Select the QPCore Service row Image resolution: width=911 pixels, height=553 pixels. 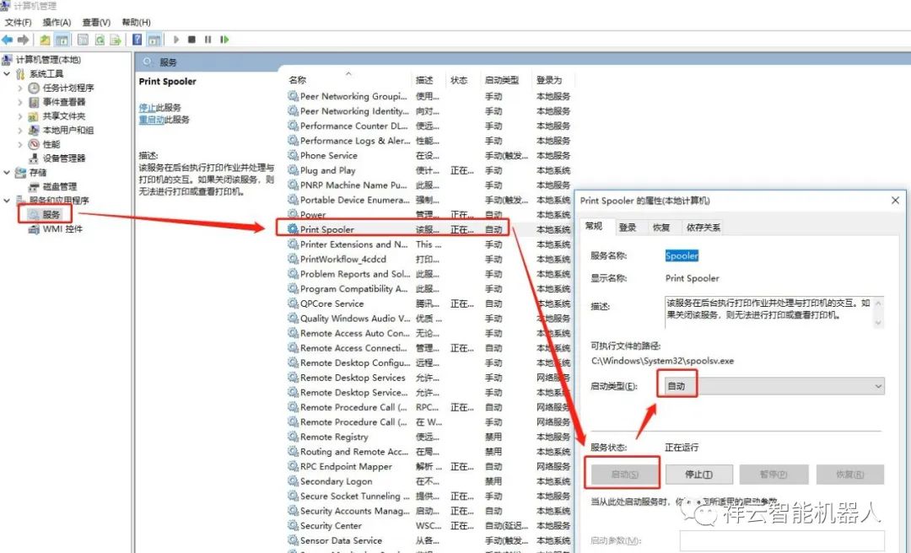point(429,303)
